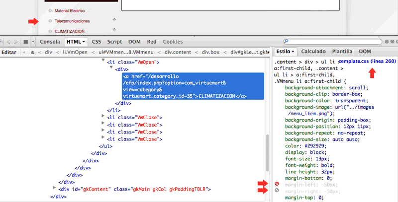Screen dimensions: 398x202
Task: Click the bullet icon beside Telecomunicaciones
Action: point(50,21)
